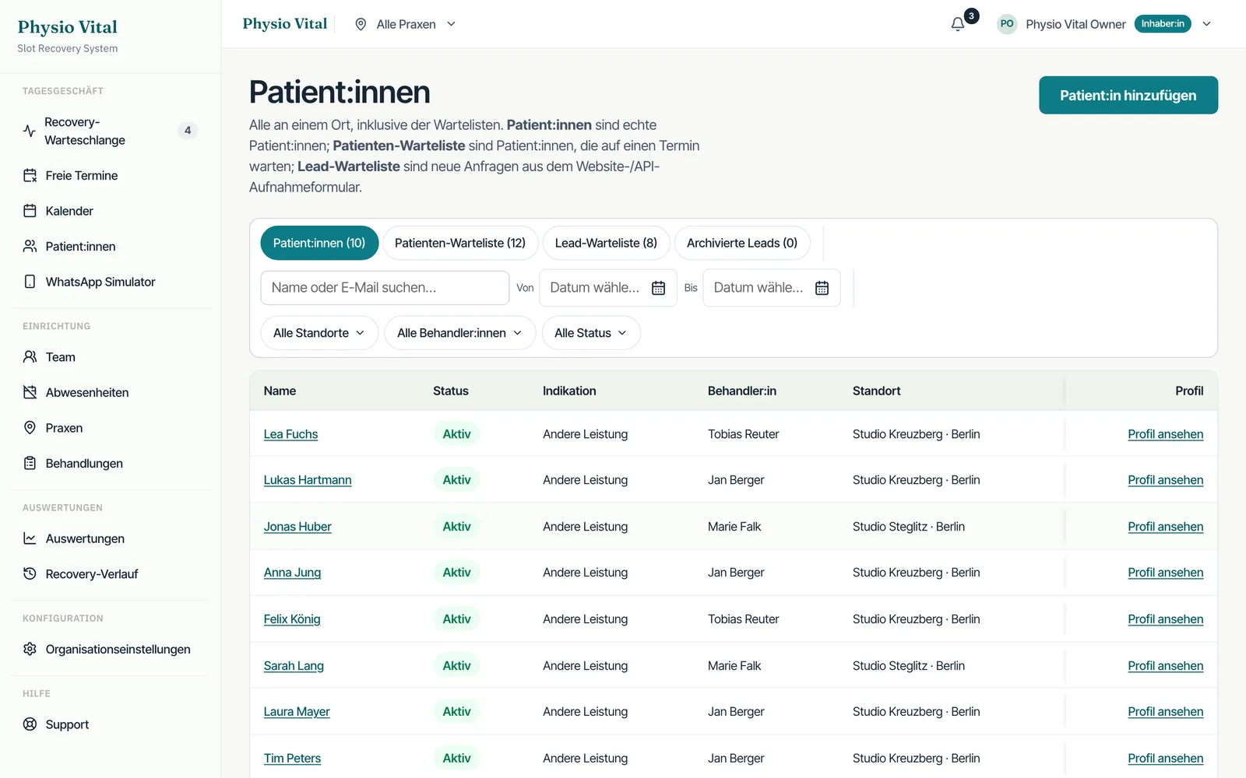Viewport: 1246px width, 778px height.
Task: Click the PO user avatar
Action: [x=1007, y=24]
